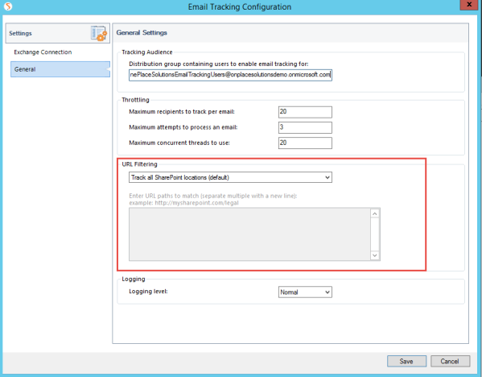Click the Settings gear icon in sidebar header
The image size is (482, 377).
click(99, 33)
